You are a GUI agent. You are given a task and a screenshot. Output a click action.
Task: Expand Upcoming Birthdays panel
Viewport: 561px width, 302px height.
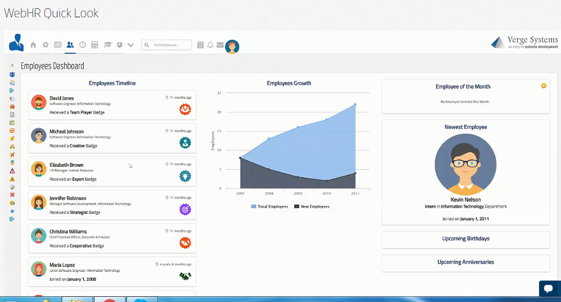pos(465,239)
